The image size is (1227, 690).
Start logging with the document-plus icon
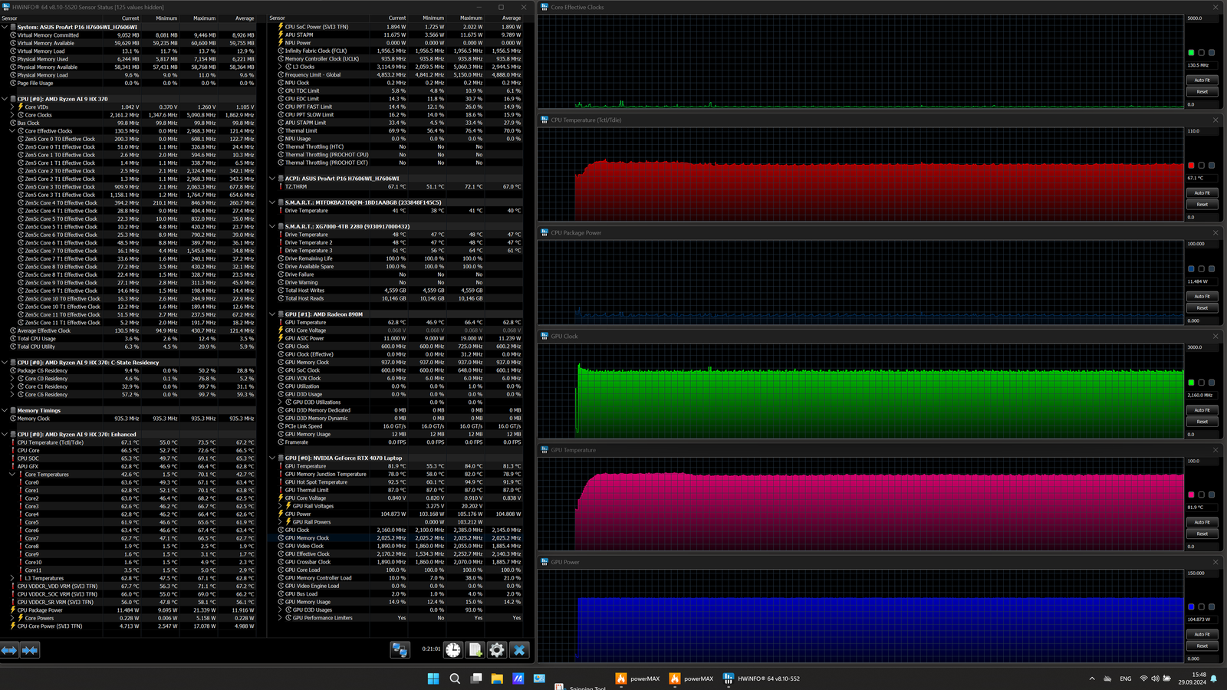click(x=475, y=650)
